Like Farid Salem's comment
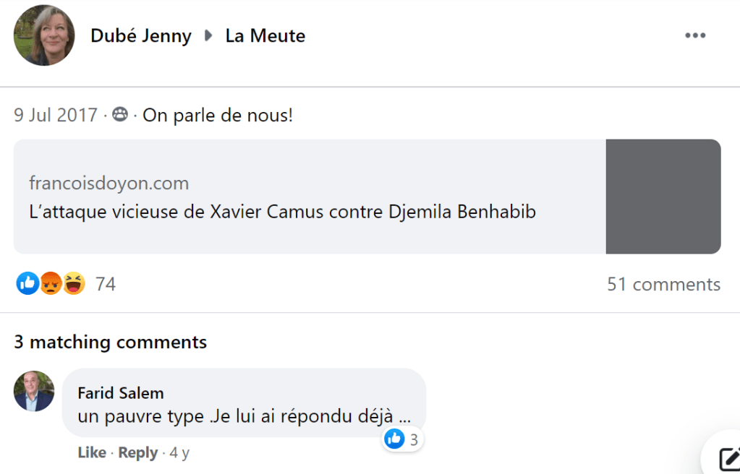This screenshot has height=474, width=740. (92, 453)
